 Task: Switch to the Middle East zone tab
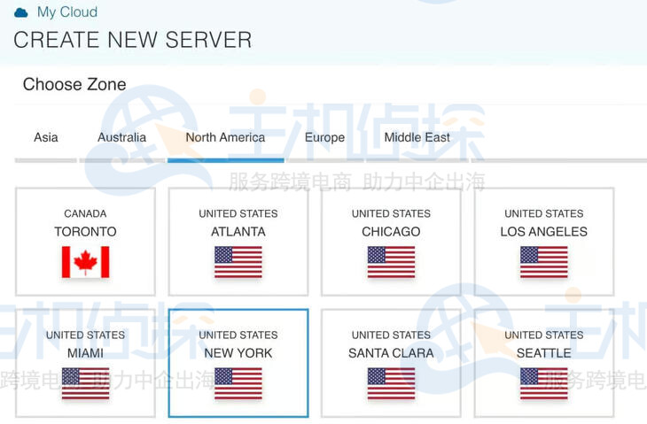pyautogui.click(x=417, y=137)
